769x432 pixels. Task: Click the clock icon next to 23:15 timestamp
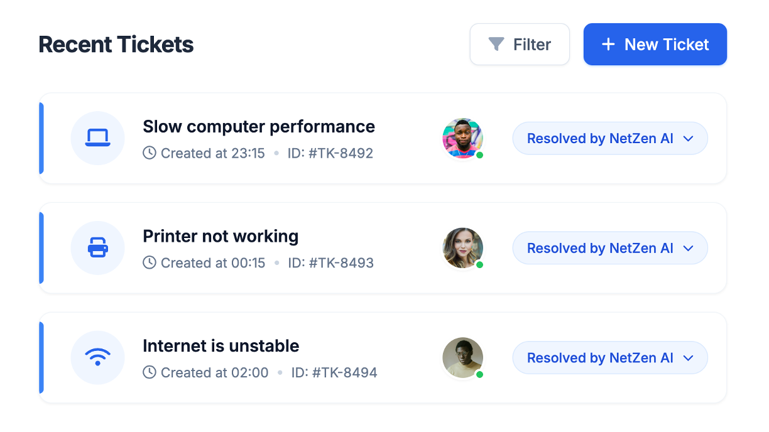149,153
